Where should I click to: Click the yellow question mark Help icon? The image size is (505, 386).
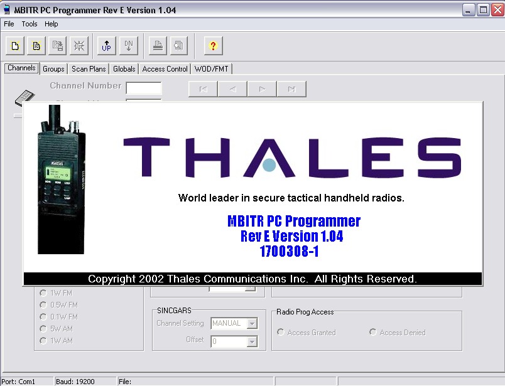pyautogui.click(x=213, y=45)
